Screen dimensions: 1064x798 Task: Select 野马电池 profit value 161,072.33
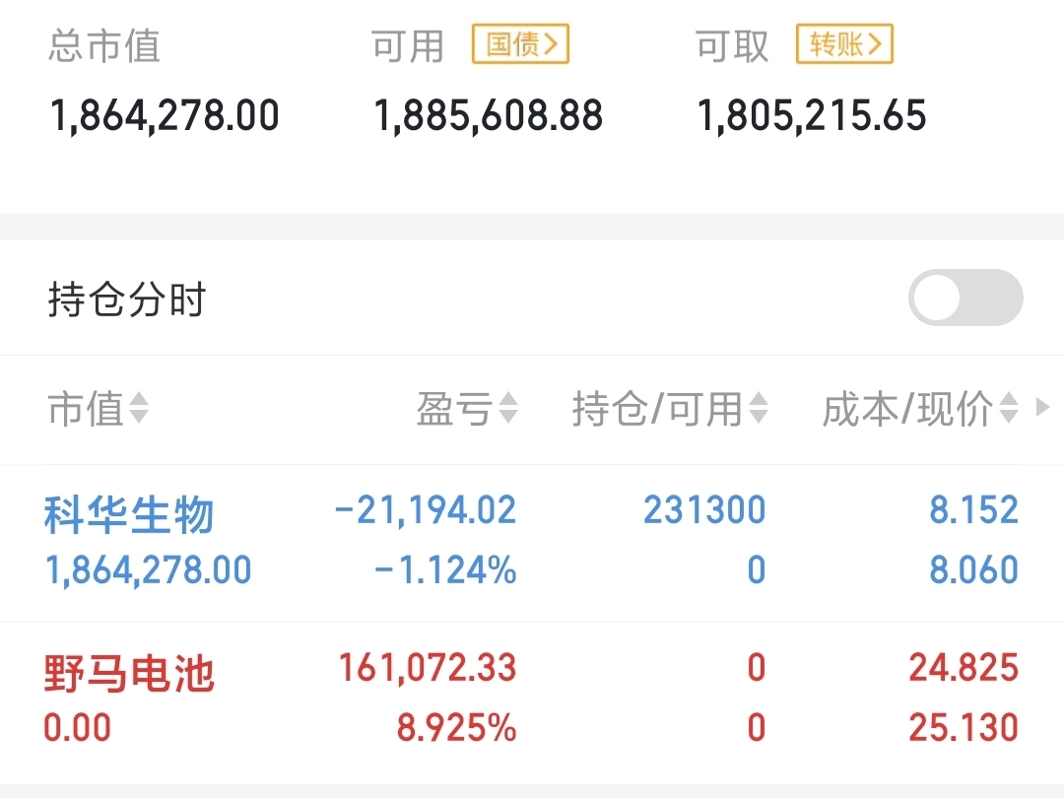click(x=428, y=668)
